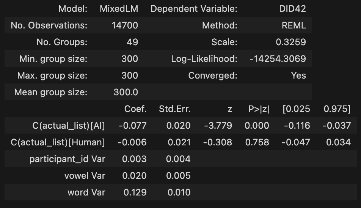
Task: Select the Log-Likelihood value -14254.3069
Action: pos(278,59)
